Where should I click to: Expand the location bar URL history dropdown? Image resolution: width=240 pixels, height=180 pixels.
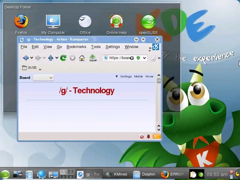(144, 58)
